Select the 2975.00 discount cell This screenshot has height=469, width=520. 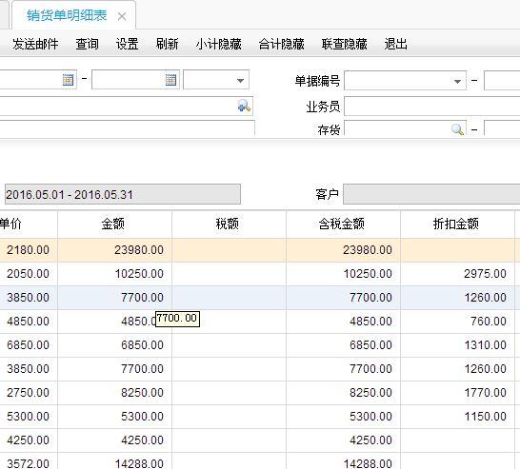coord(457,274)
